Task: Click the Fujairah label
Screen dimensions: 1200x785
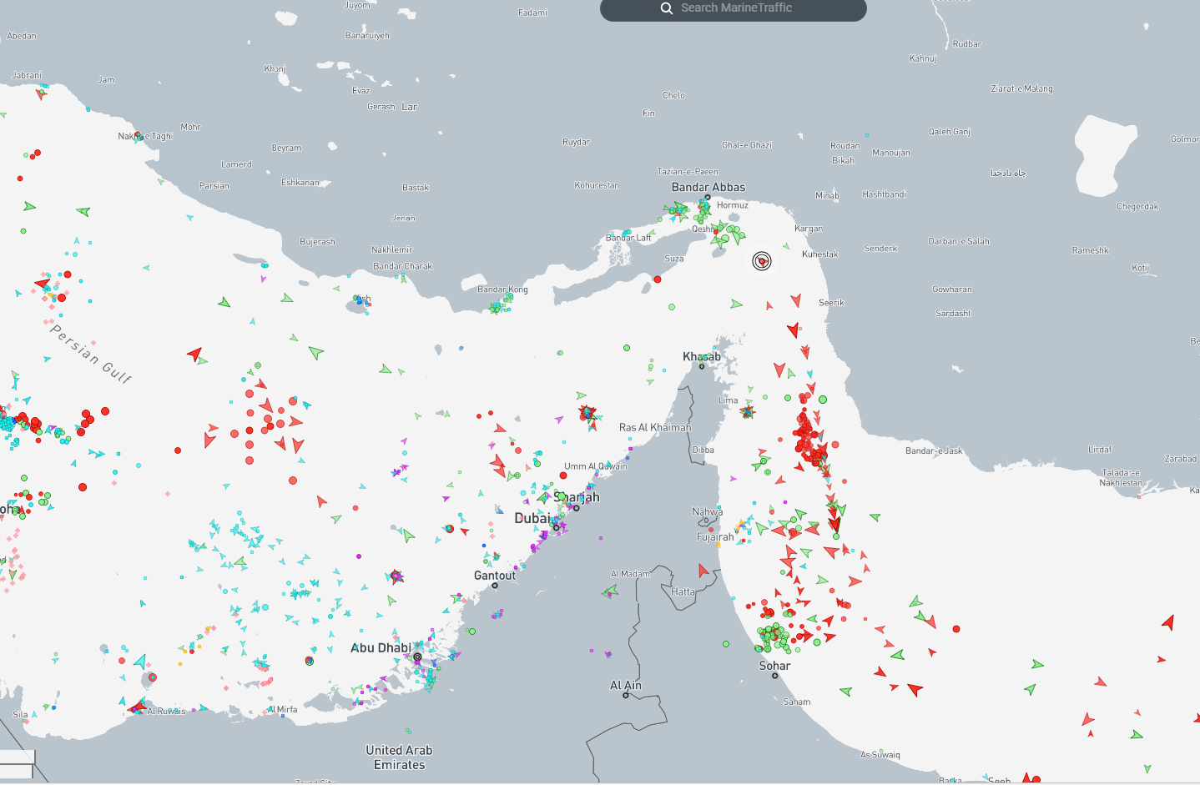Action: (x=715, y=537)
